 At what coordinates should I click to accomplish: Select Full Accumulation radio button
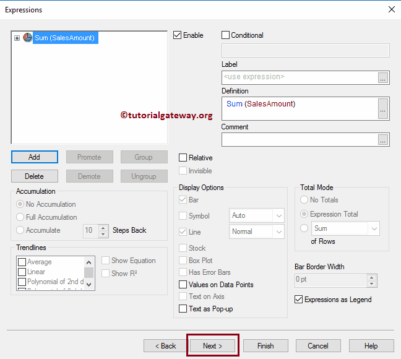pyautogui.click(x=20, y=217)
